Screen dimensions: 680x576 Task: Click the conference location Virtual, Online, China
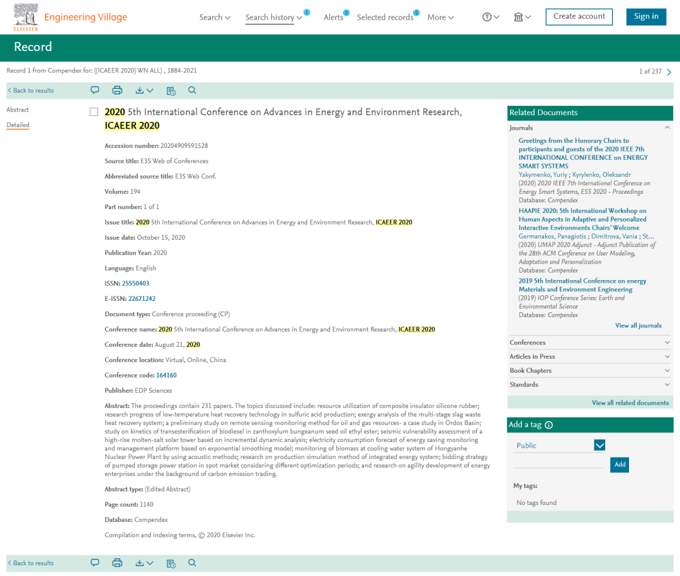point(196,360)
